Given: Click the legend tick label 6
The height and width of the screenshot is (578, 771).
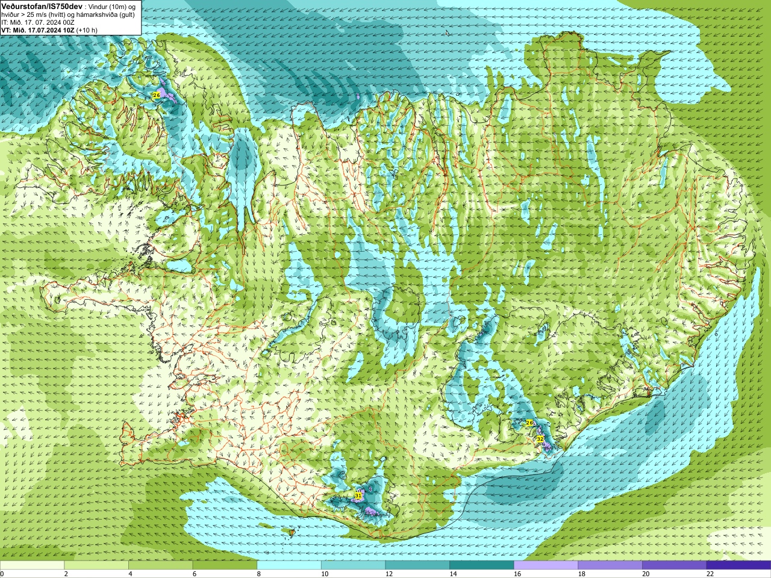Looking at the screenshot, I should [195, 574].
